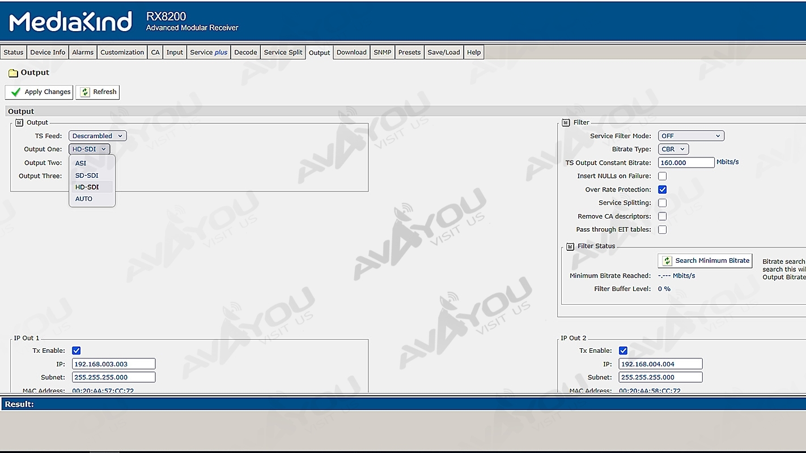Enable Insert NULLs on Failure
Image resolution: width=806 pixels, height=453 pixels.
point(662,176)
